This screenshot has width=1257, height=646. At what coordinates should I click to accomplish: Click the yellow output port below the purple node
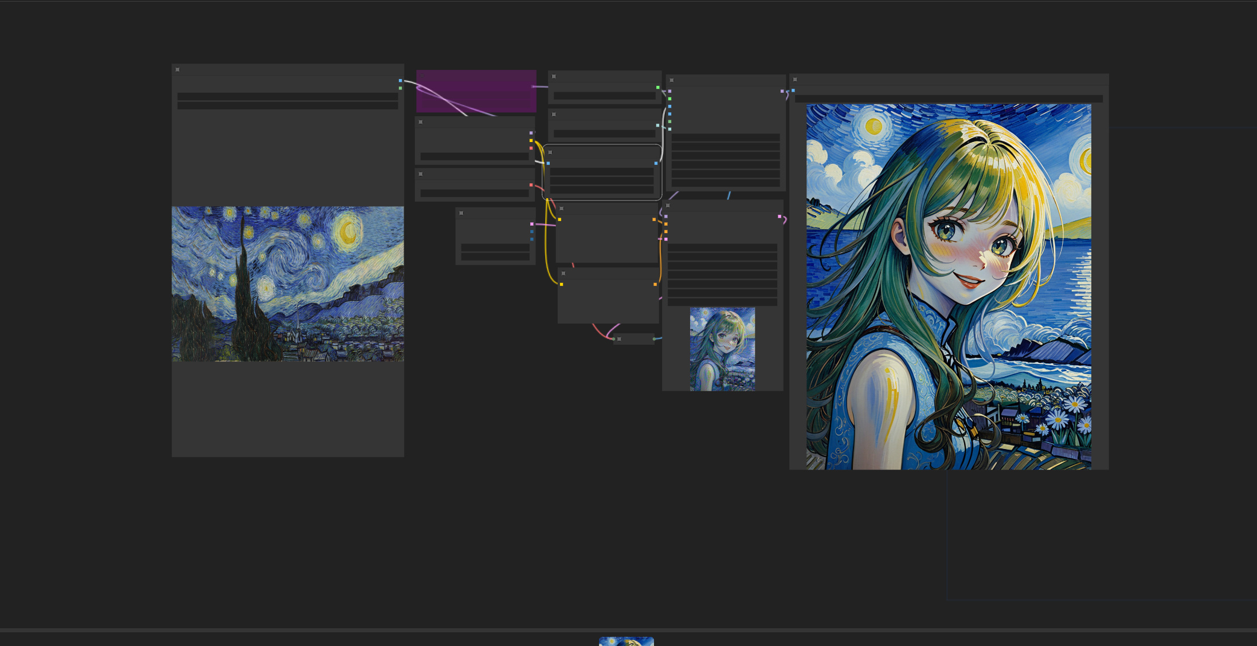click(x=531, y=140)
